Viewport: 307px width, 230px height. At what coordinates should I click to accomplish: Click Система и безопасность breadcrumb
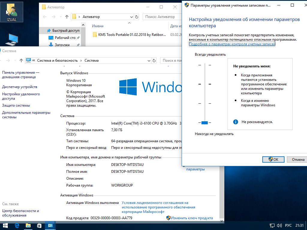pyautogui.click(x=57, y=60)
